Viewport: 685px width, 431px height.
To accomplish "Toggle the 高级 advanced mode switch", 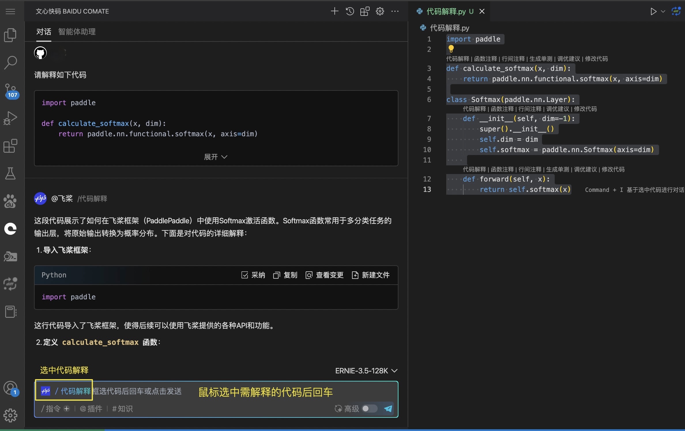I will 370,409.
